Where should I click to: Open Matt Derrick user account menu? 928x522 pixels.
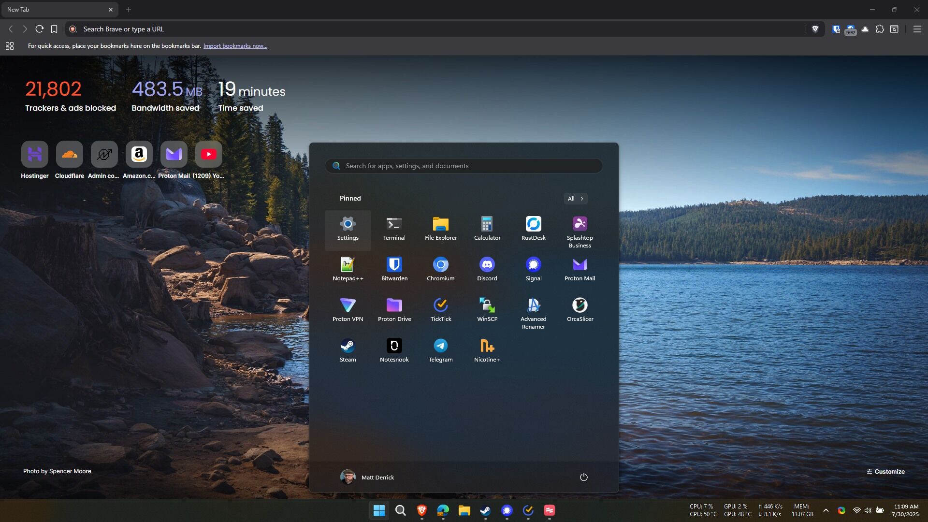click(x=367, y=477)
